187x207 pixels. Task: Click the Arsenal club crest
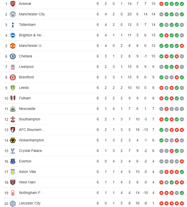[13, 4]
